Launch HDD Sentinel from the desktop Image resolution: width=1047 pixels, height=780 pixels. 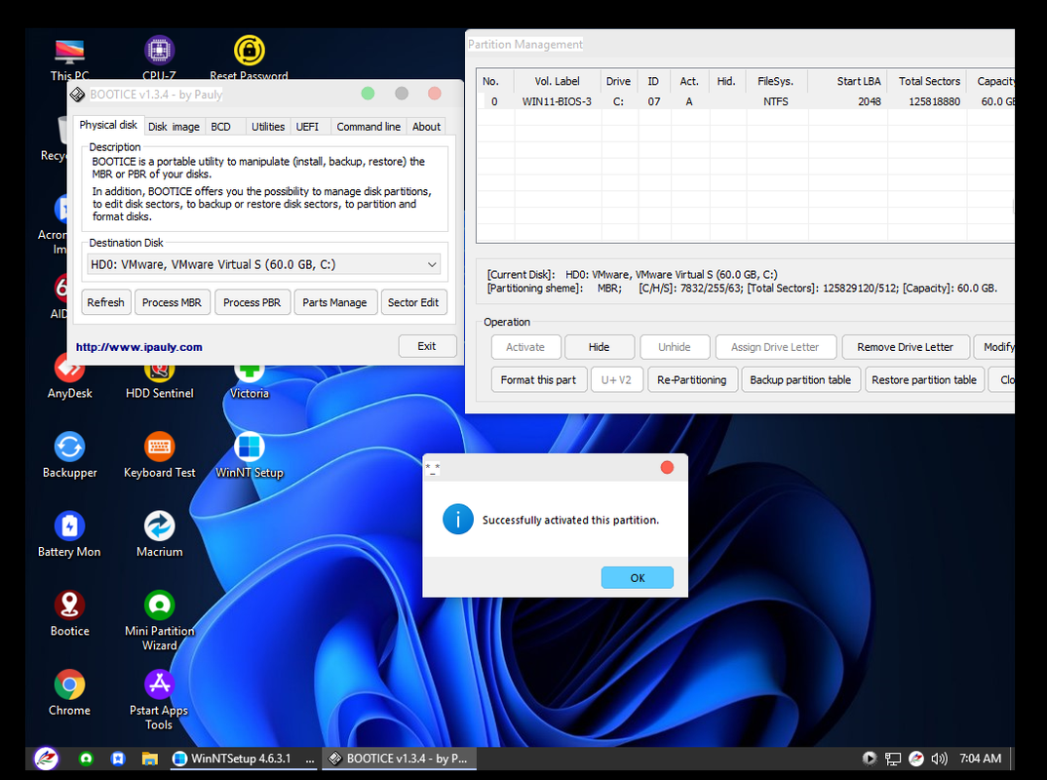[159, 377]
